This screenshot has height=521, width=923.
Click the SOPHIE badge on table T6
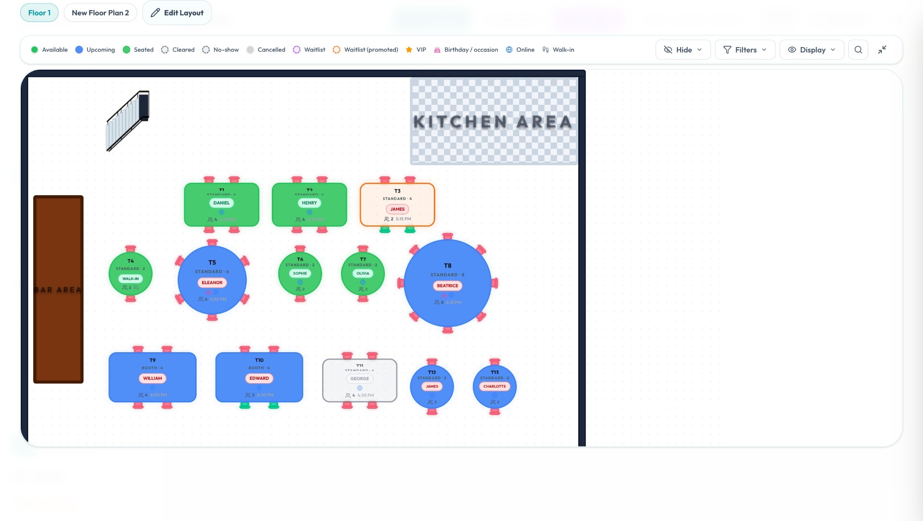pyautogui.click(x=300, y=273)
